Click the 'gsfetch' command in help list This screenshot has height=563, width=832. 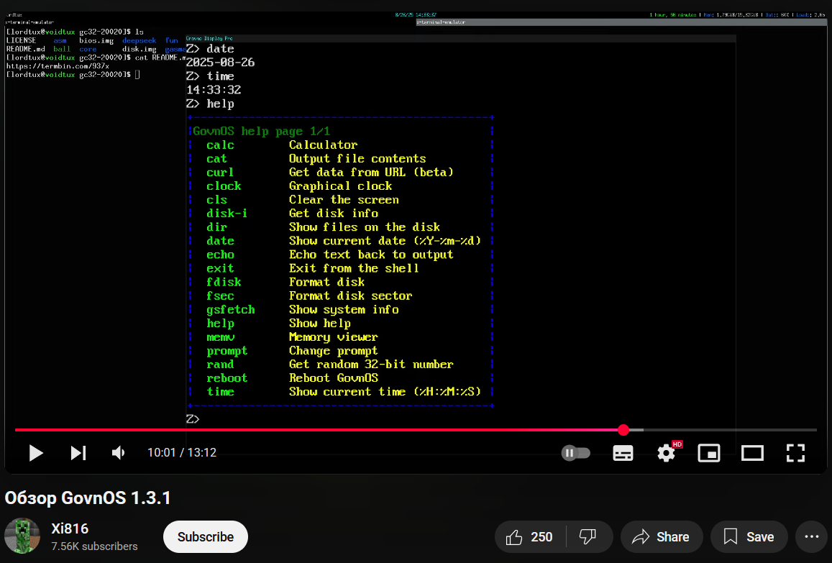point(231,310)
